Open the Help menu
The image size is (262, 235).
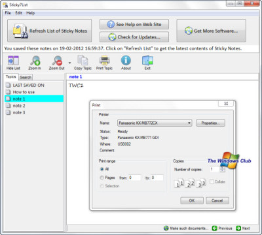31,13
